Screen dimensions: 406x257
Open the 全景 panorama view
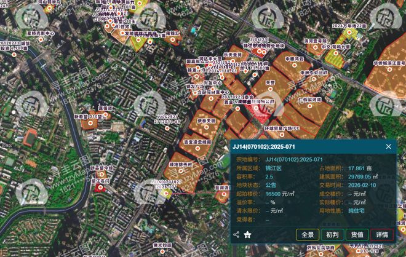coord(308,235)
